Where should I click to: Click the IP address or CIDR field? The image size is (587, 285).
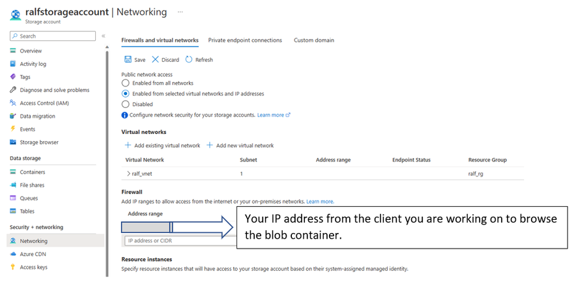(181, 241)
